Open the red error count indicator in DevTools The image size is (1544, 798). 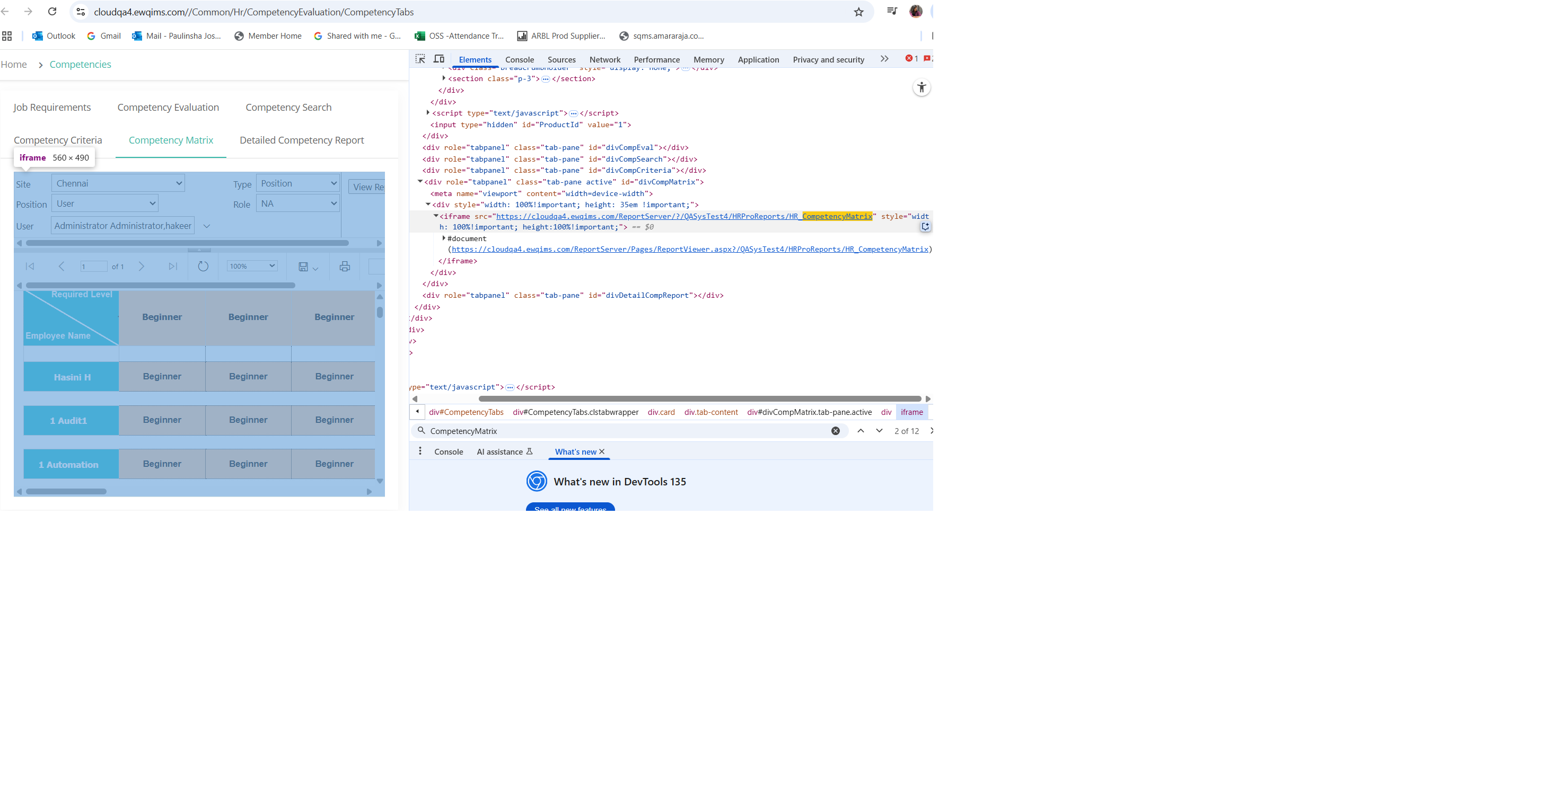click(x=911, y=59)
